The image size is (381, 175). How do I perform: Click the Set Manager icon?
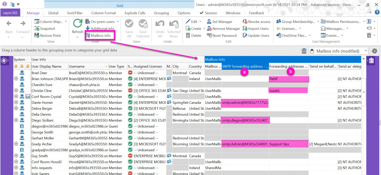tap(209, 22)
